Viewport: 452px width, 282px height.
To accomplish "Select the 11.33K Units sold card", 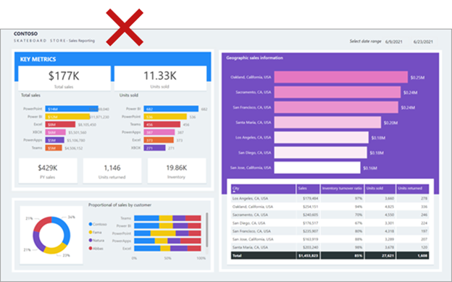I will [160, 78].
